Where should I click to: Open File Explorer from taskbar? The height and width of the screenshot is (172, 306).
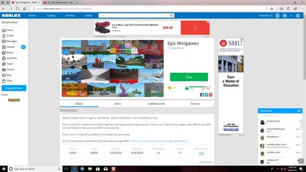[x=90, y=169]
